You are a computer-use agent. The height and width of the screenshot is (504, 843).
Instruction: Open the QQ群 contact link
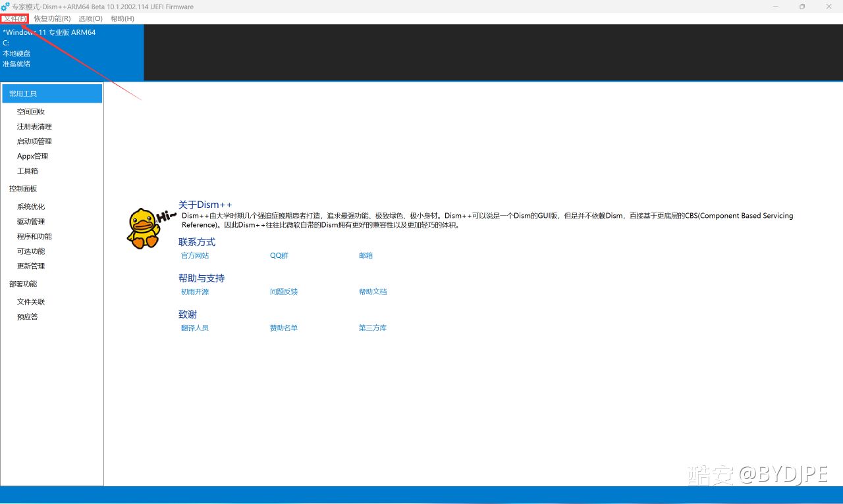pos(279,255)
